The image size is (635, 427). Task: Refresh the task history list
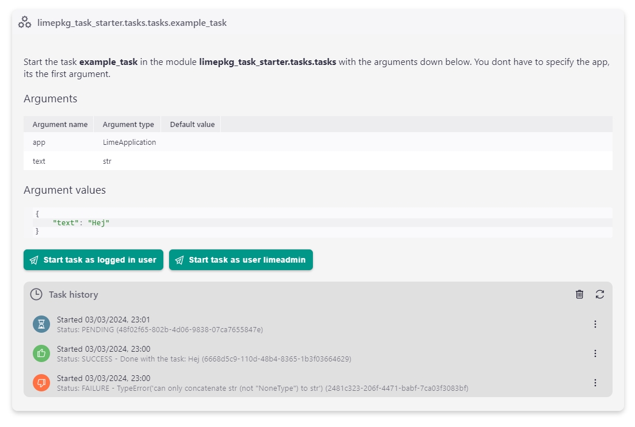[599, 294]
